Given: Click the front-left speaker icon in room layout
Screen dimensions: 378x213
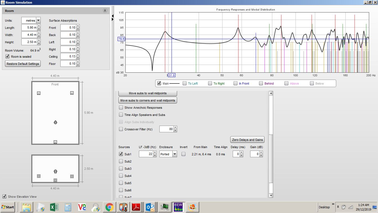Looking at the screenshot, I should point(38,93).
